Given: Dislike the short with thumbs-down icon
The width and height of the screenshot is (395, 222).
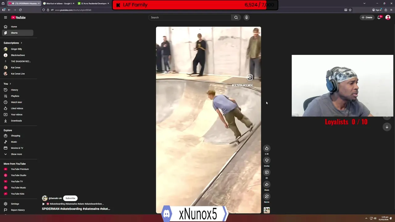Looking at the screenshot, I should pos(267,160).
